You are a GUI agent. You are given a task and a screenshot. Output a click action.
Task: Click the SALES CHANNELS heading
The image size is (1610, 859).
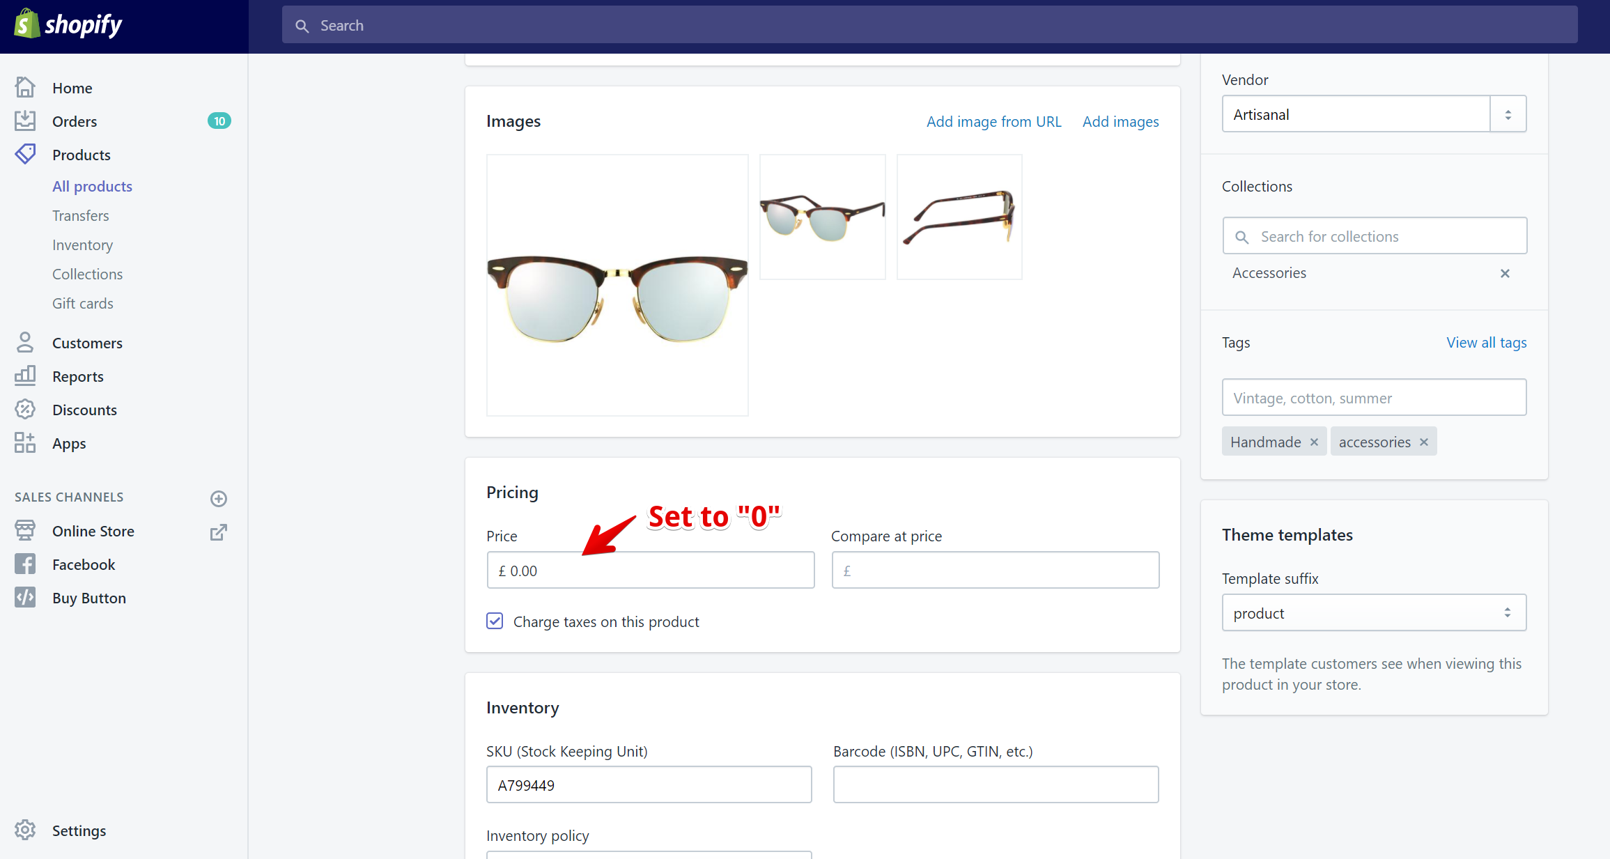(x=69, y=497)
